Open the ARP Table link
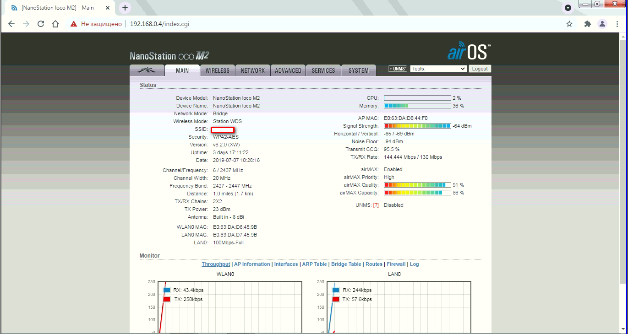 (x=315, y=264)
